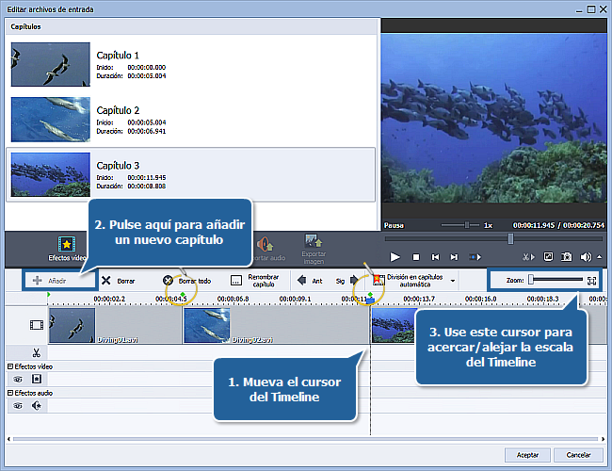The width and height of the screenshot is (612, 471).
Task: Collapse the Efectos audio track section
Action: point(10,393)
